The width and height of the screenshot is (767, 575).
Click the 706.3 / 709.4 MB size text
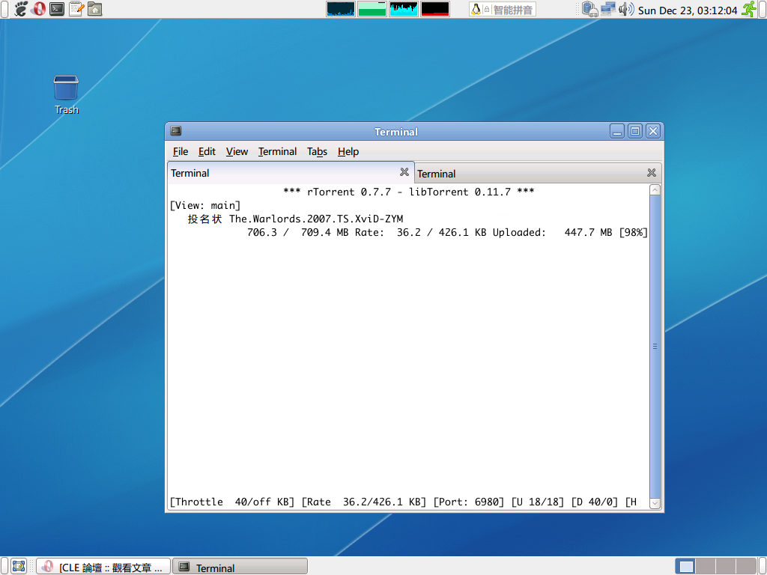pyautogui.click(x=297, y=232)
